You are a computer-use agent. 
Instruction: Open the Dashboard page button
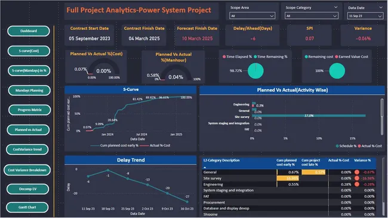pos(29,31)
